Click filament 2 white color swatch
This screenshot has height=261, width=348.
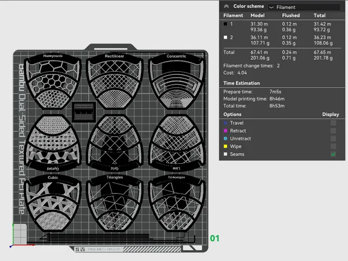point(226,38)
